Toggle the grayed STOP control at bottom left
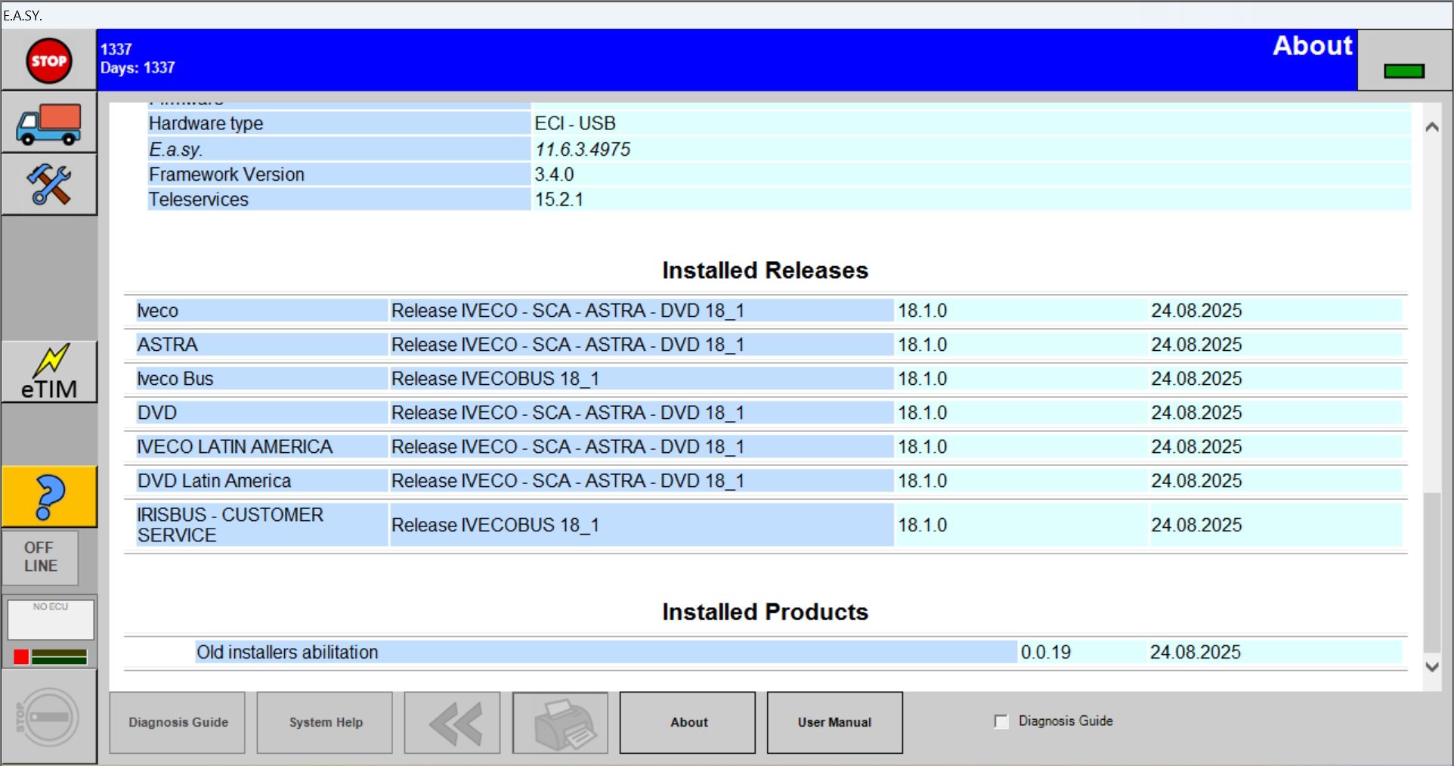Image resolution: width=1454 pixels, height=766 pixels. coord(48,715)
